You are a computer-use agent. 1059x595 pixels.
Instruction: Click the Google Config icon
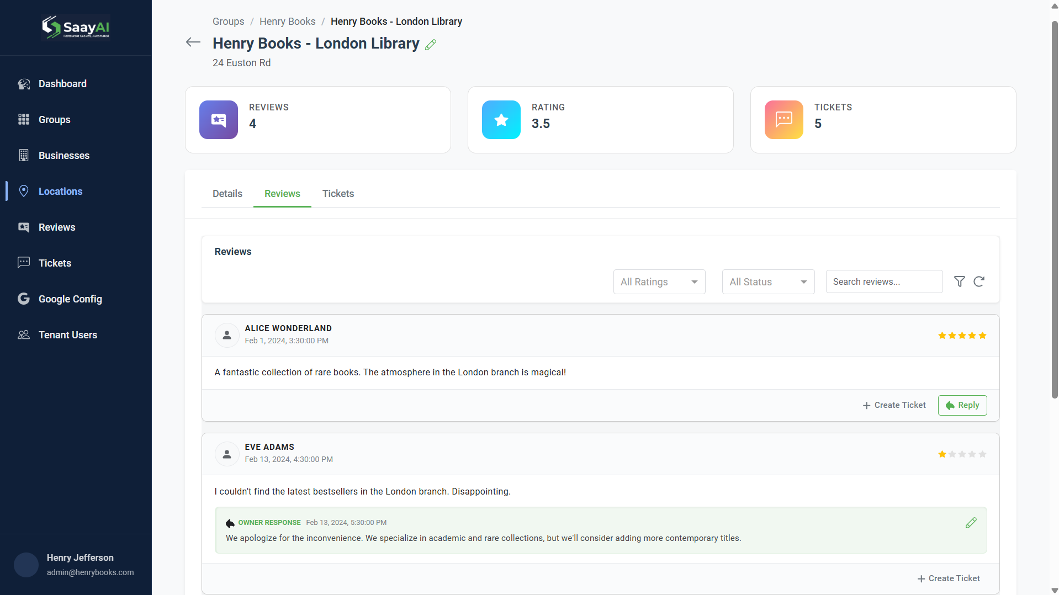[24, 299]
